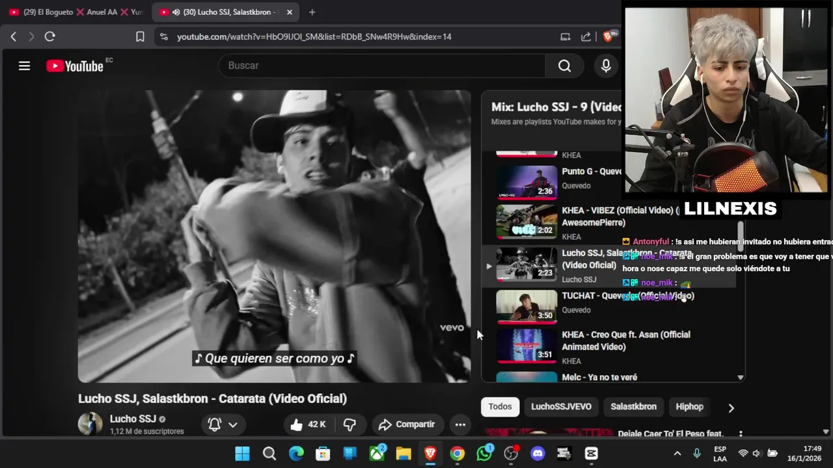The width and height of the screenshot is (833, 468).
Task: Click the Mix: Lucho SSJ playlist title
Action: click(556, 107)
